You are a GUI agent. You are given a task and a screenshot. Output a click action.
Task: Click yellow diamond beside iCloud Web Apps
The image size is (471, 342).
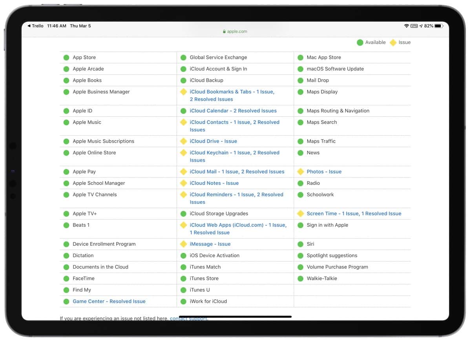[x=183, y=225]
